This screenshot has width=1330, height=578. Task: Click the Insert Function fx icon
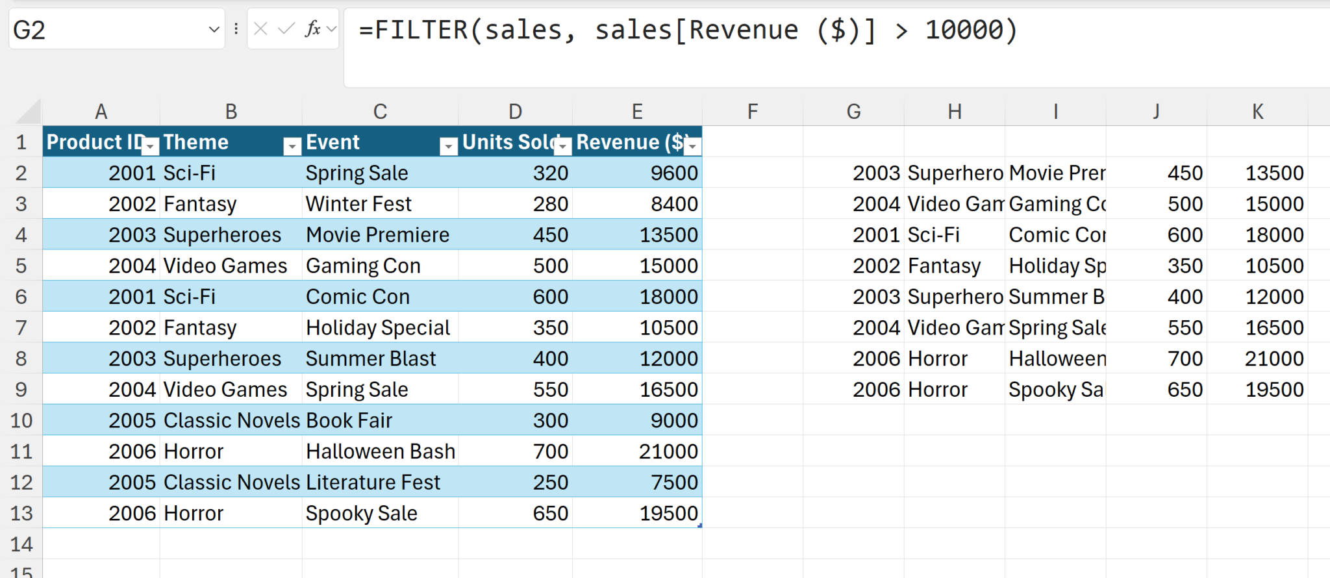click(312, 29)
